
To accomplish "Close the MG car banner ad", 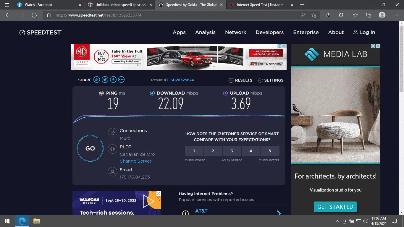I will click(284, 46).
